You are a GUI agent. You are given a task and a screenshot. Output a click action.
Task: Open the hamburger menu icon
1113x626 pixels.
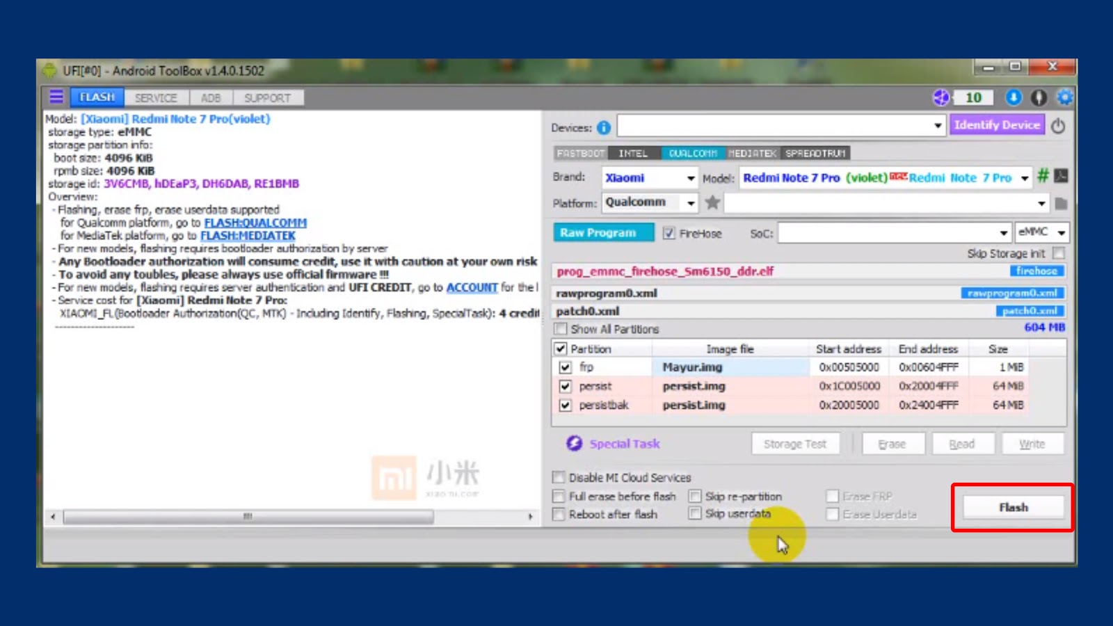(x=56, y=97)
